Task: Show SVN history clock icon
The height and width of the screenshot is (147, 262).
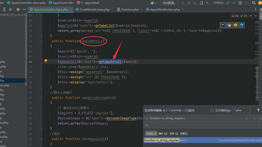Action: pyautogui.click(x=240, y=3)
